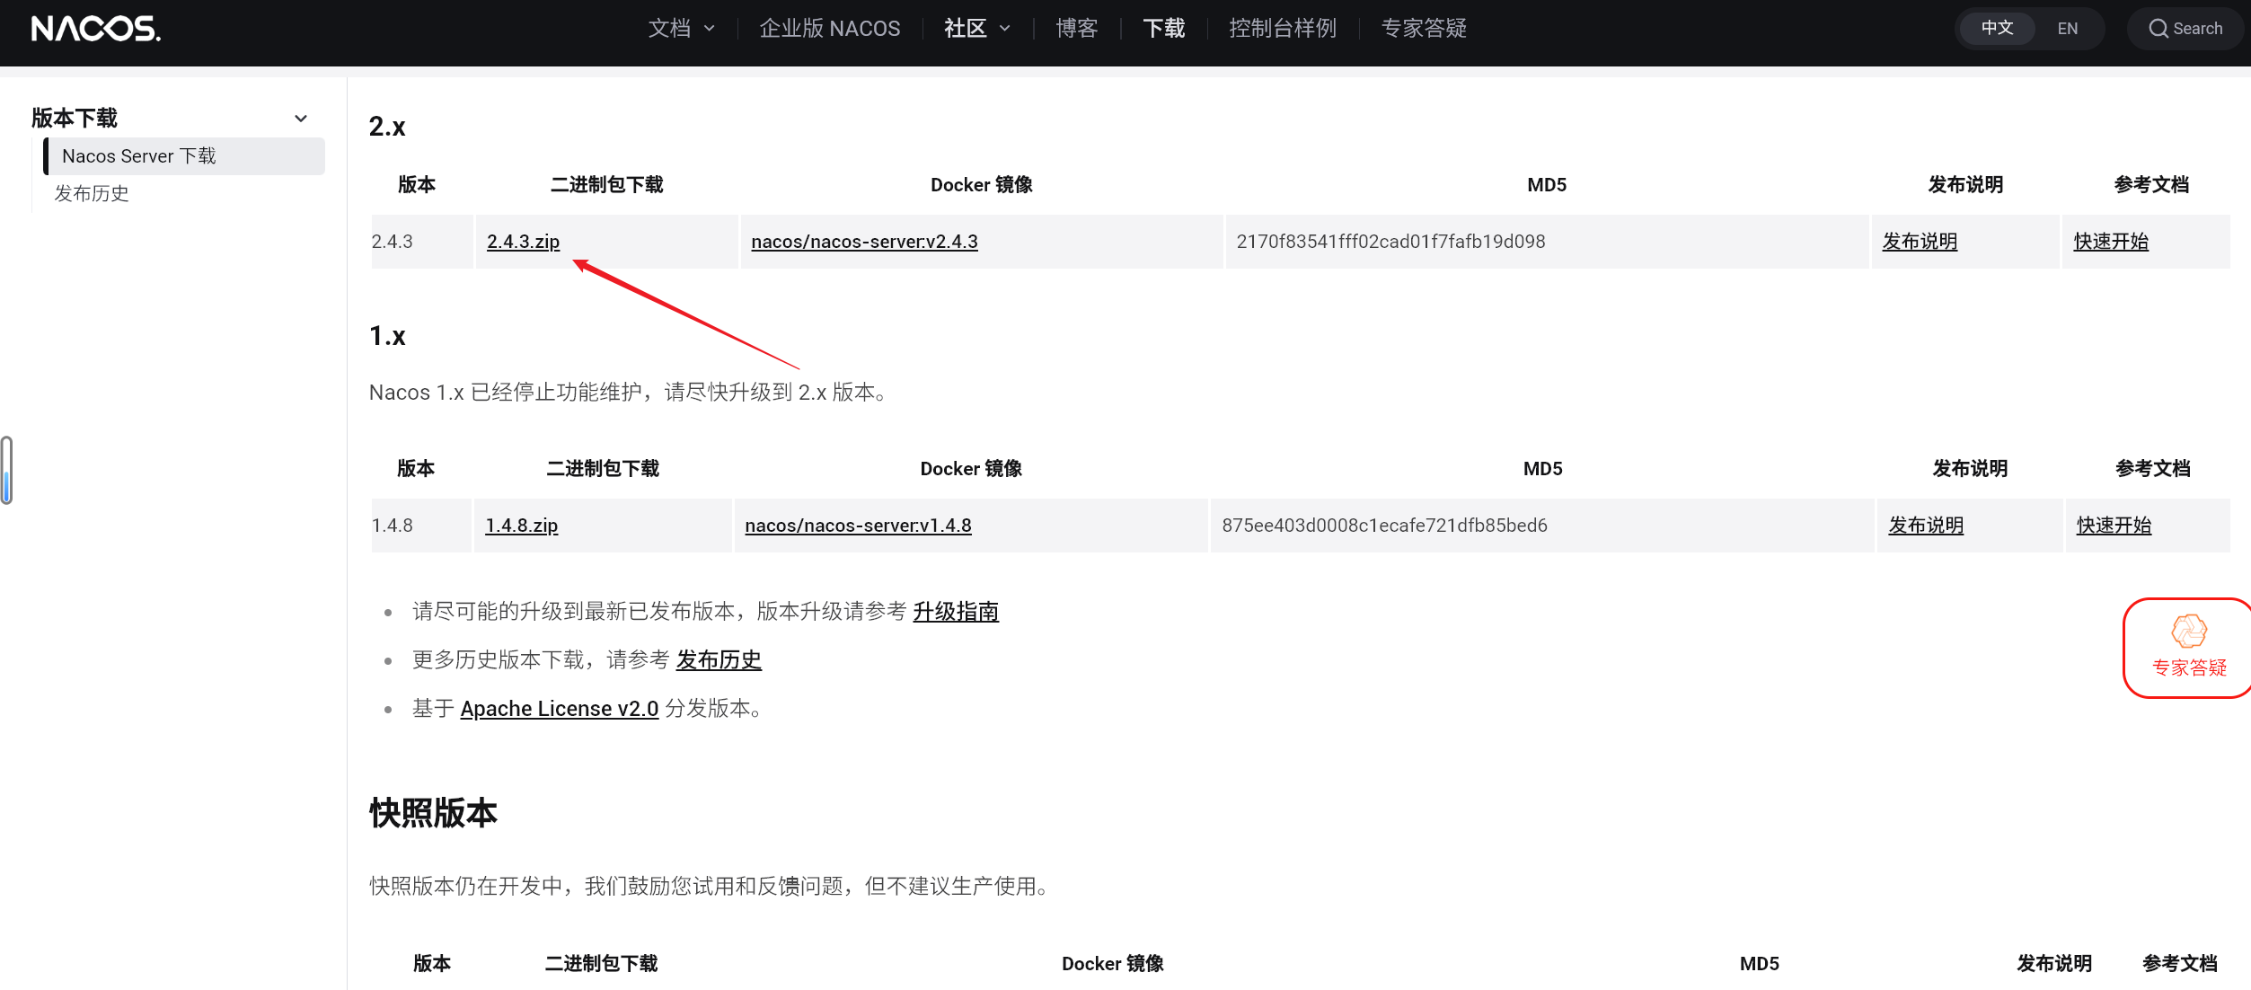
Task: Click the left edge scroll handle
Action: coord(6,470)
